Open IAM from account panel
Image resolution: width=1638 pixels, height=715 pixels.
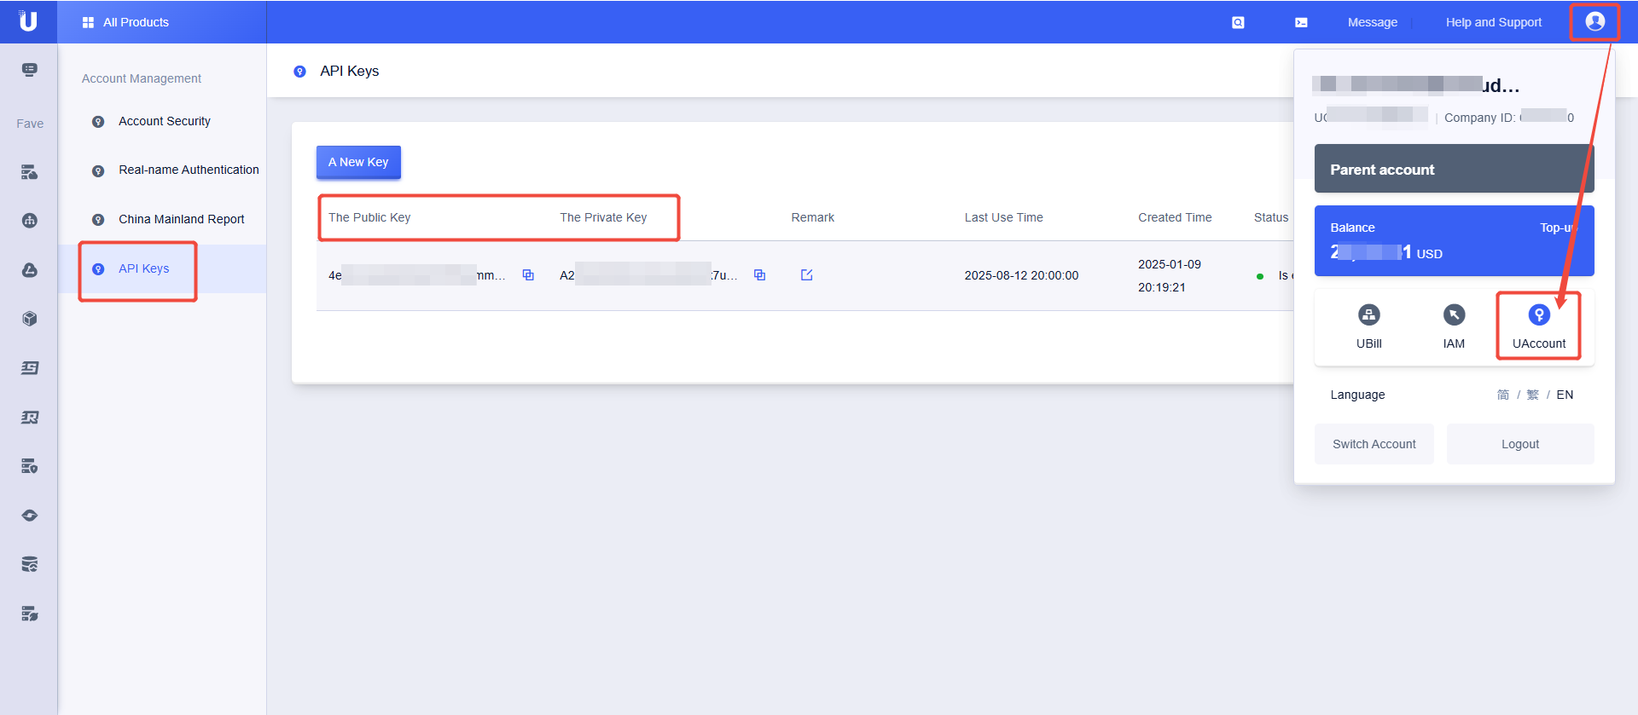tap(1454, 326)
